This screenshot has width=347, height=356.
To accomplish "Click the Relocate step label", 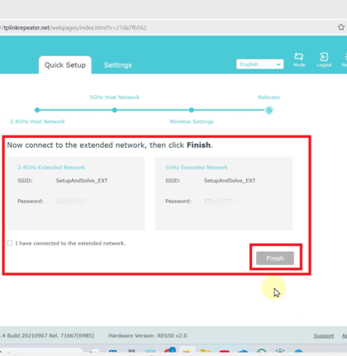I will (x=269, y=97).
